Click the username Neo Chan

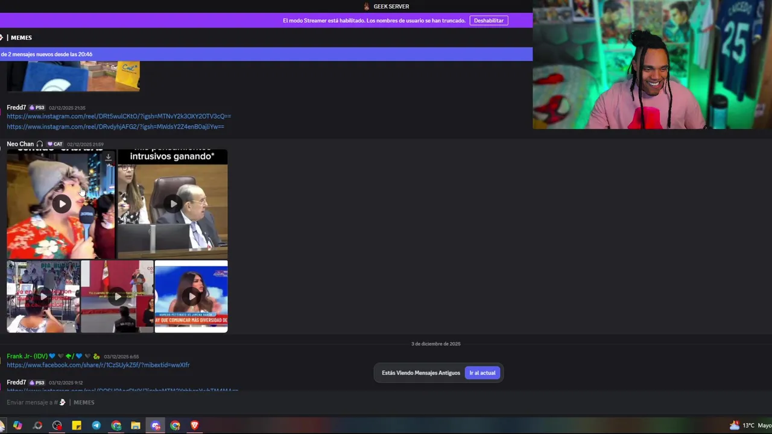point(20,144)
